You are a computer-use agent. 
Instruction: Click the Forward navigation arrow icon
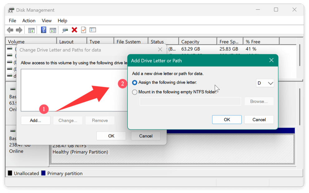pyautogui.click(x=19, y=30)
